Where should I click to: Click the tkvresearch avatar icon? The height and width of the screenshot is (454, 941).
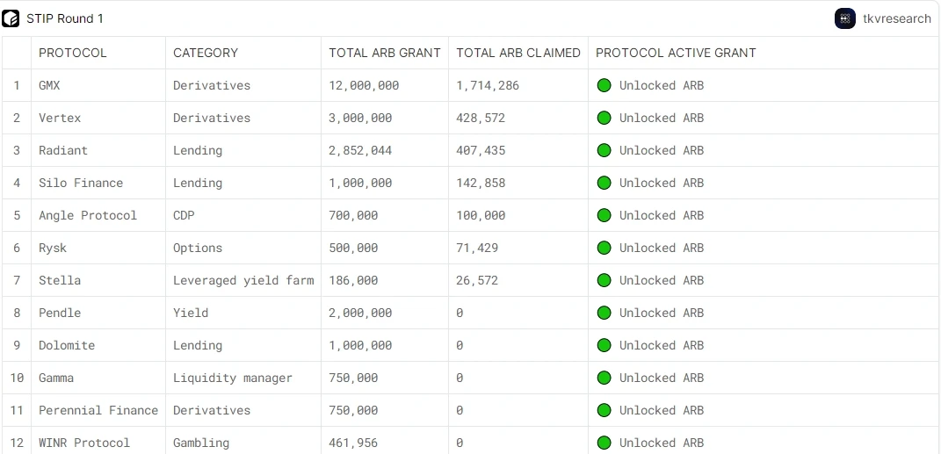click(845, 18)
